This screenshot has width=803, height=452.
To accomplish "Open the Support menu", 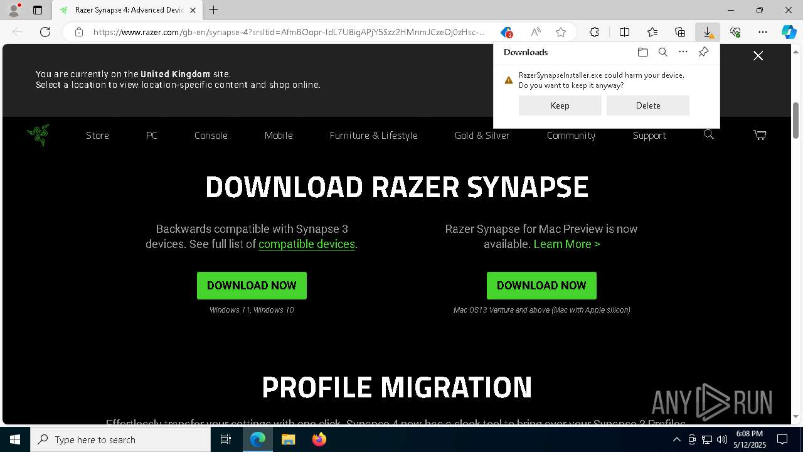I will 649,136.
